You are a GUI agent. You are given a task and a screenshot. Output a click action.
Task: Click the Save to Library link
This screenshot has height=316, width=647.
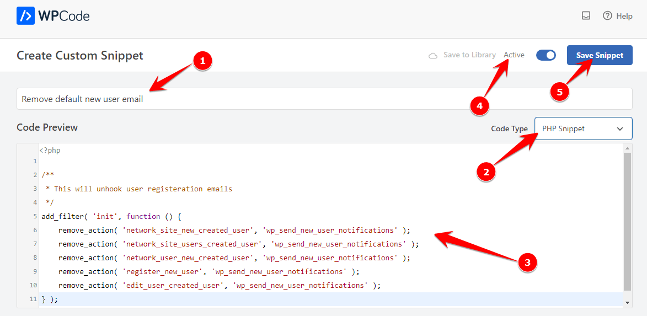coord(469,55)
